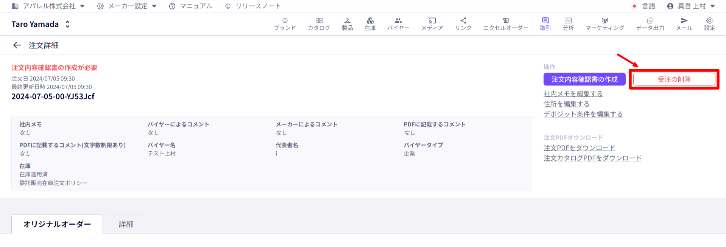The image size is (726, 247).
Task: Click the デポジット条件を編集する link
Action: [583, 114]
